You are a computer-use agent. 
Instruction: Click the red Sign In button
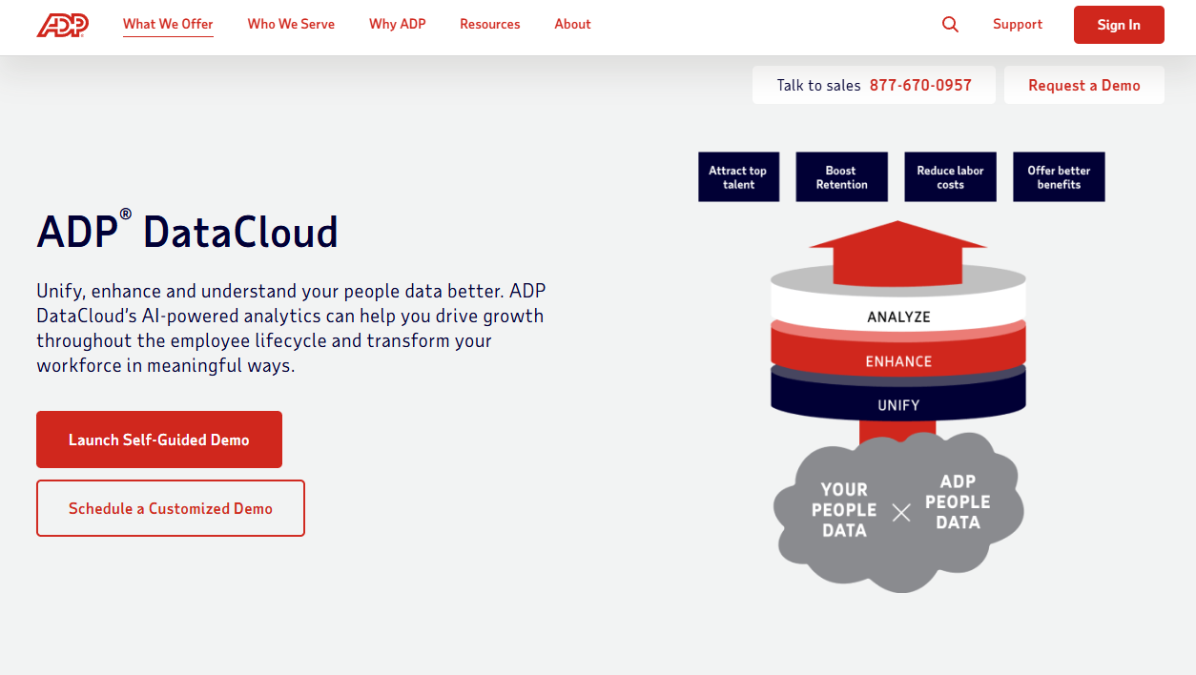1119,25
